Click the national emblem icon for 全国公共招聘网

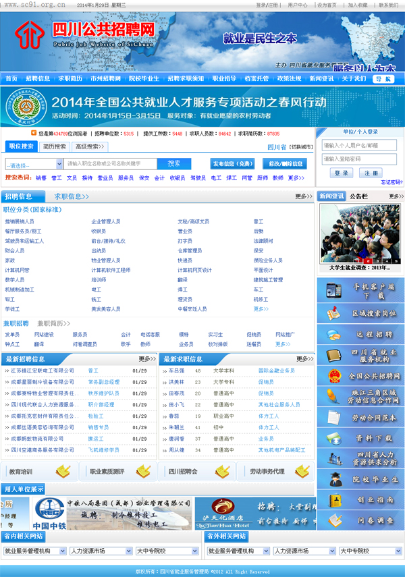point(334,376)
